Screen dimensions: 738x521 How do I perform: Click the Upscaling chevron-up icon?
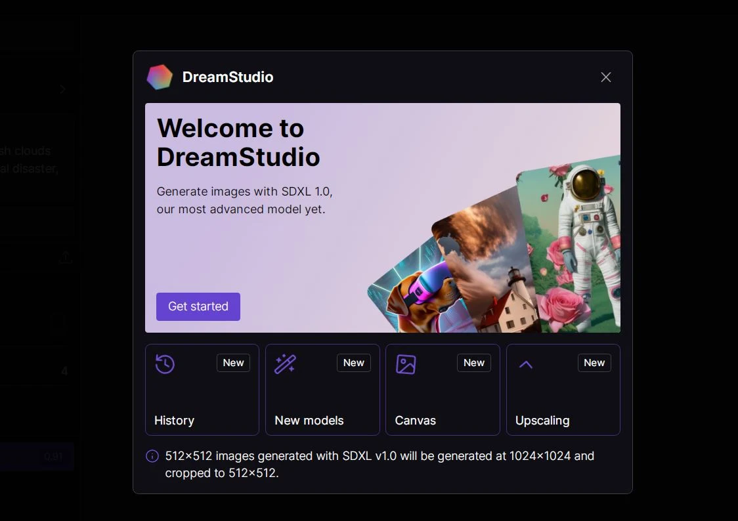click(x=526, y=364)
